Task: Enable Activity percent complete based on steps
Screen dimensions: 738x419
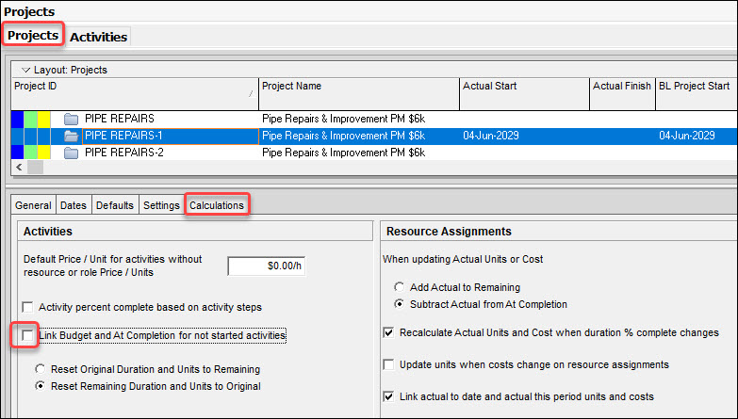Action: click(x=28, y=307)
